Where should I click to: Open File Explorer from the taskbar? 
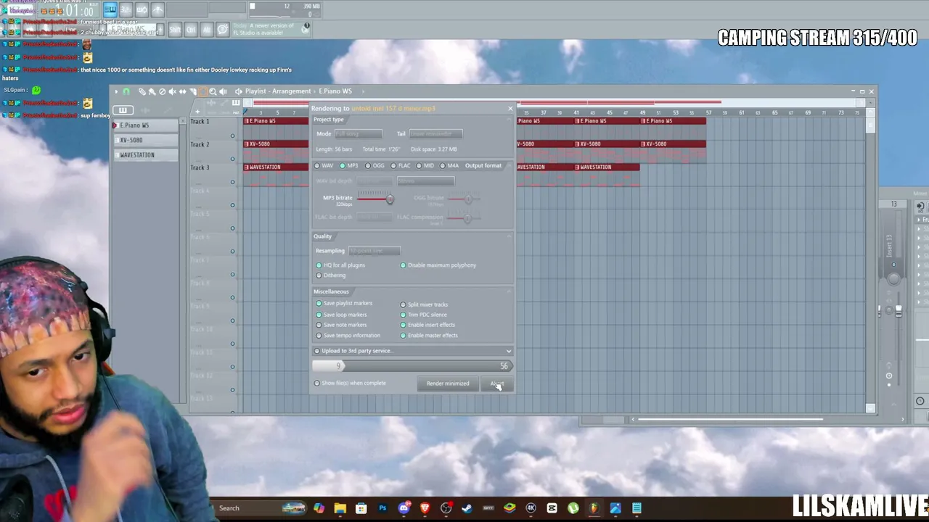340,508
